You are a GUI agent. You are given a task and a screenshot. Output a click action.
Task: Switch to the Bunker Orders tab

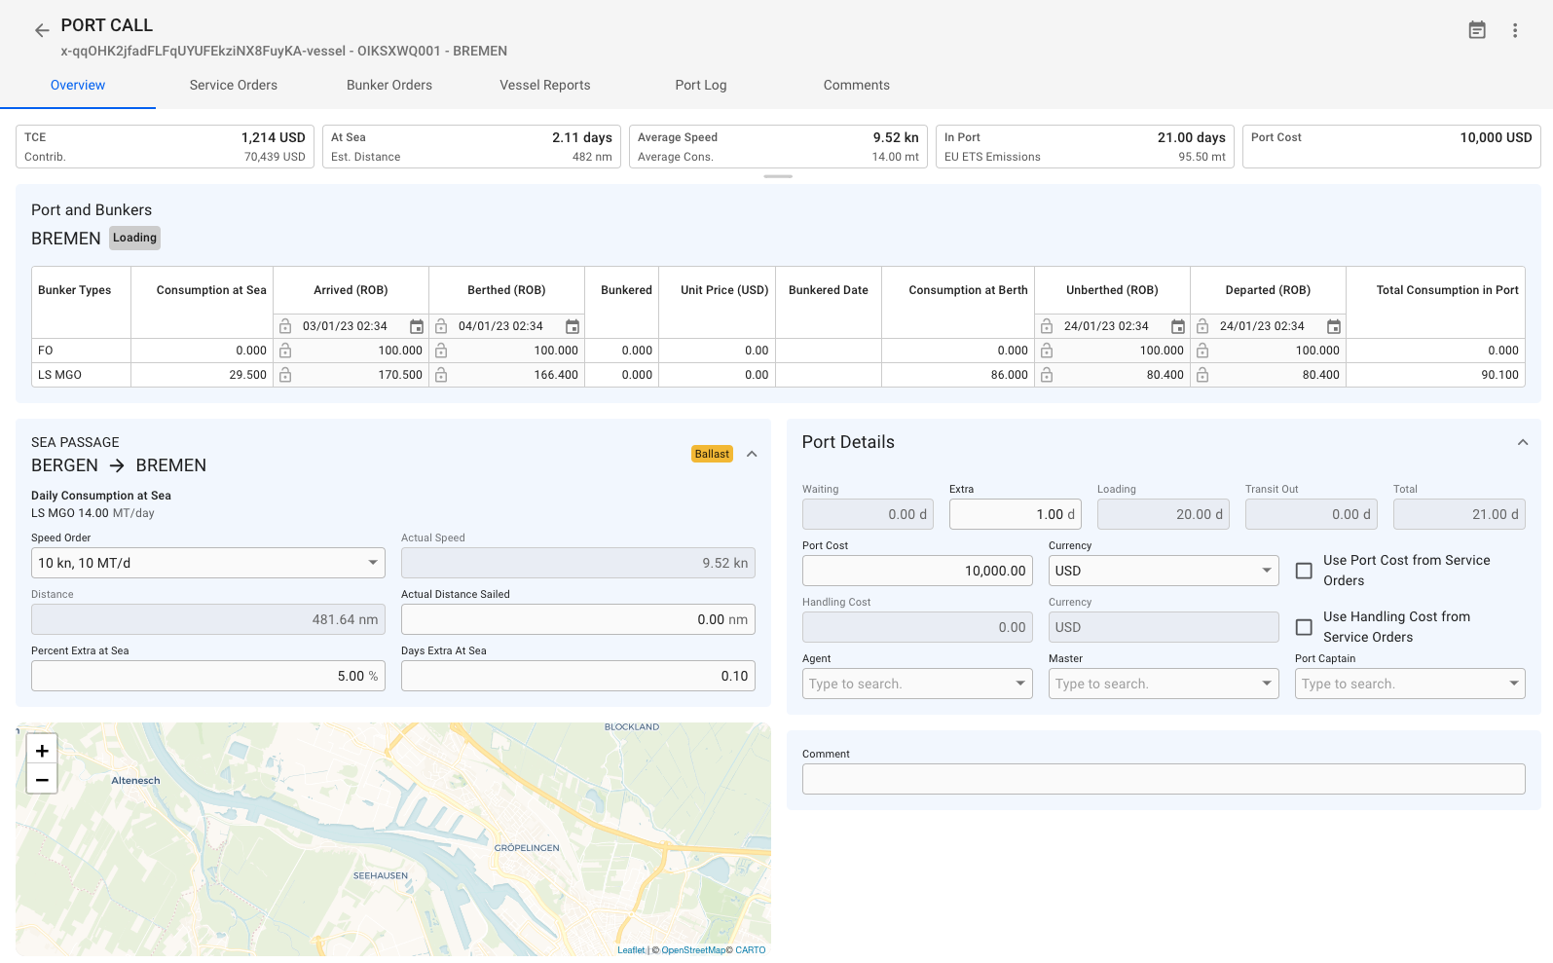pyautogui.click(x=389, y=85)
